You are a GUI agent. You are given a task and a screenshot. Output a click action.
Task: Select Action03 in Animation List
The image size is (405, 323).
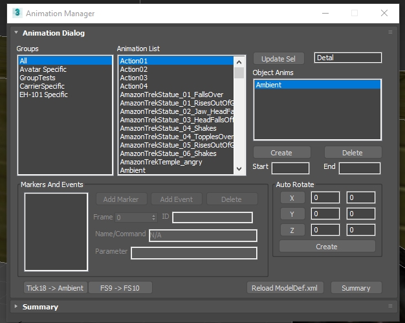pyautogui.click(x=176, y=78)
